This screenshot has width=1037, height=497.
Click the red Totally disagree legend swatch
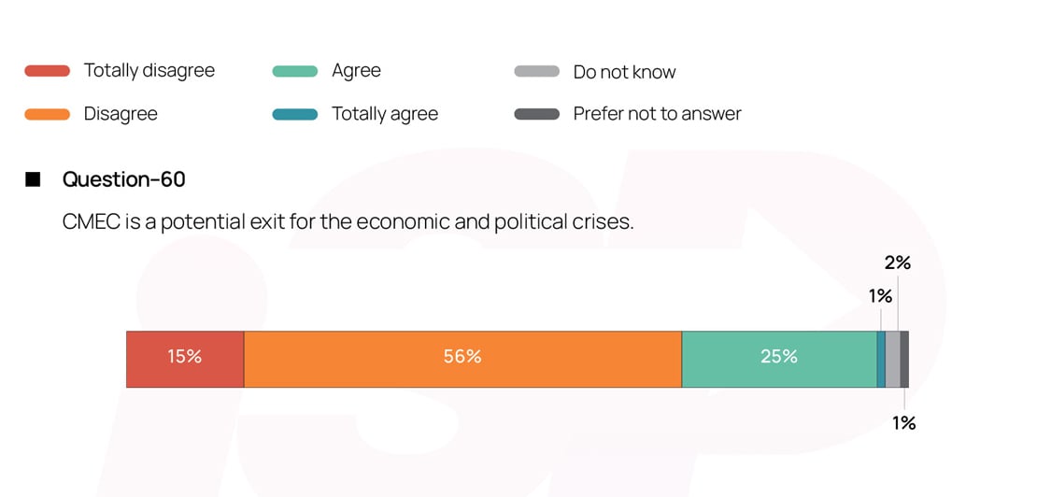pyautogui.click(x=47, y=71)
